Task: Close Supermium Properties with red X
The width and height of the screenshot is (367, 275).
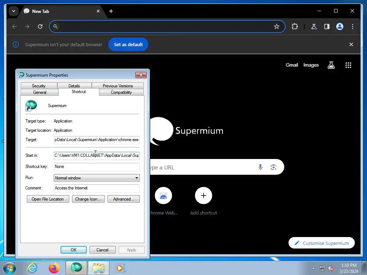Action: (141, 75)
